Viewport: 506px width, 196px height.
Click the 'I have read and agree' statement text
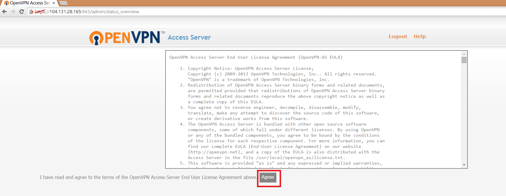coord(148,177)
